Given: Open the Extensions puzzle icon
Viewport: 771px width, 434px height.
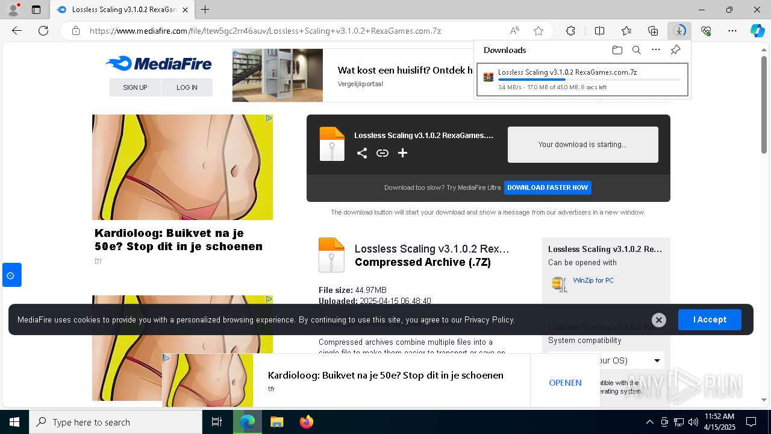Looking at the screenshot, I should pyautogui.click(x=570, y=31).
